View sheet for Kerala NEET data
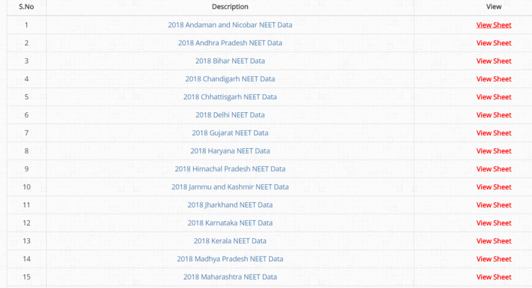Viewport: 532px width, 288px height. pos(494,241)
